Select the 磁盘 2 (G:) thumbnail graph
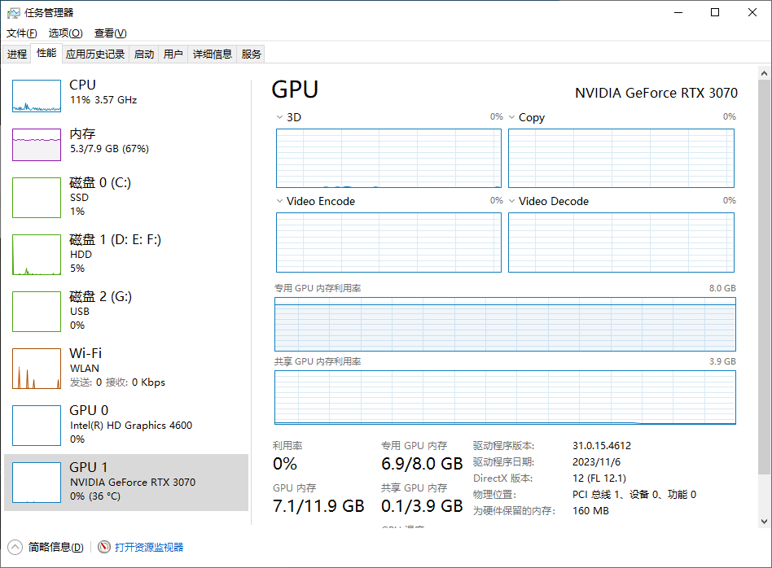Image resolution: width=772 pixels, height=568 pixels. pyautogui.click(x=37, y=312)
